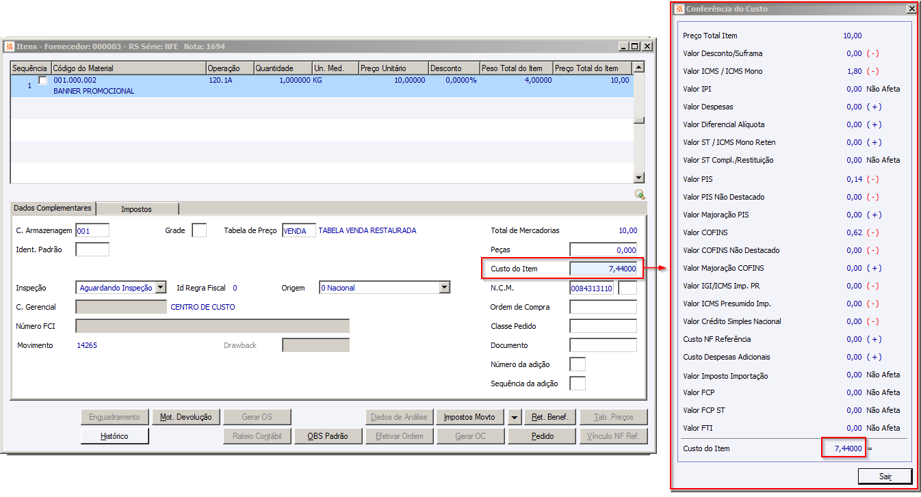Click the grid scrollbar up arrow
Screen dimensions: 921x497
pyautogui.click(x=639, y=68)
